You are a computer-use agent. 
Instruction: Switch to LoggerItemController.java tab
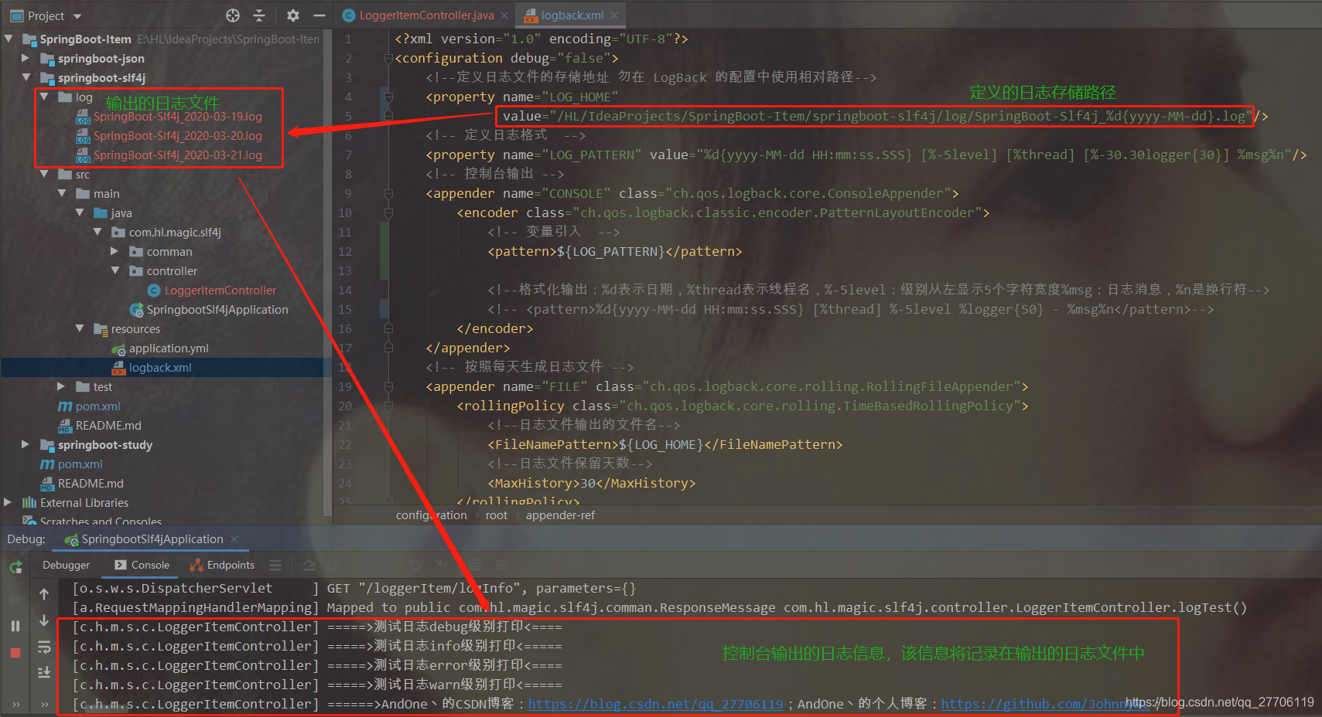coord(426,15)
